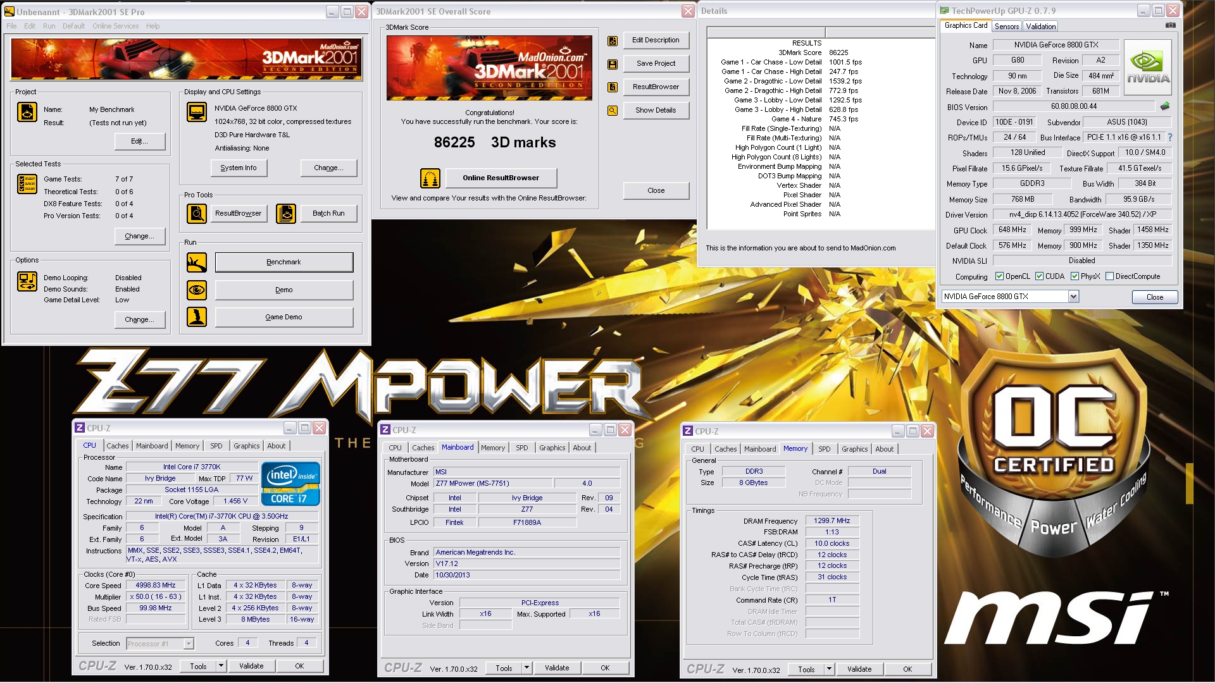1215x683 pixels.
Task: Open the Caches tab in the CPU window
Action: tap(117, 446)
